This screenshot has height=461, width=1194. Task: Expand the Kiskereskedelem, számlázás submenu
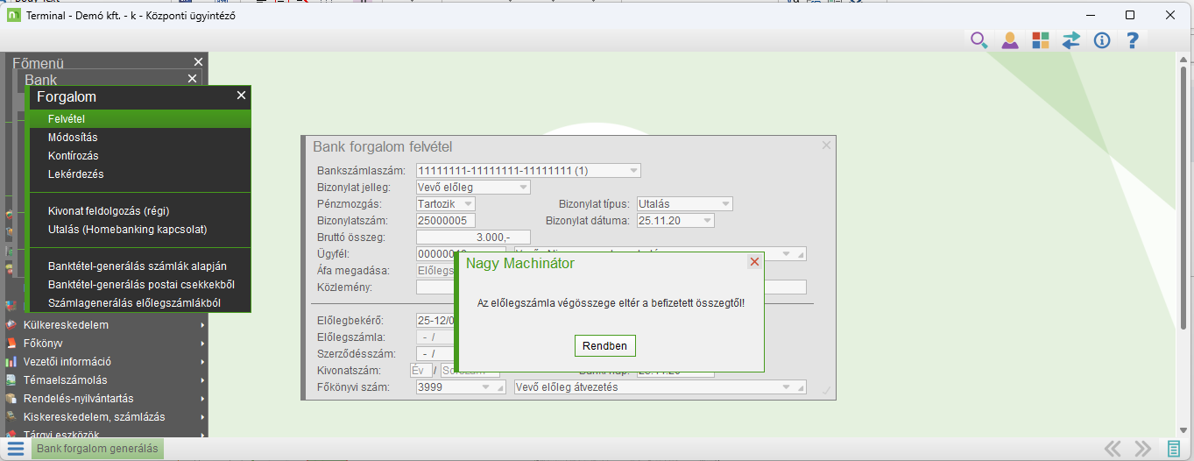point(202,417)
